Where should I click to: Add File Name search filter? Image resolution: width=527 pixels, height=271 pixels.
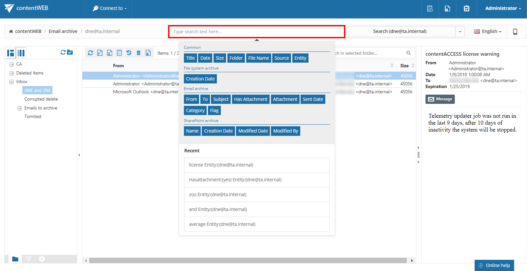click(258, 58)
